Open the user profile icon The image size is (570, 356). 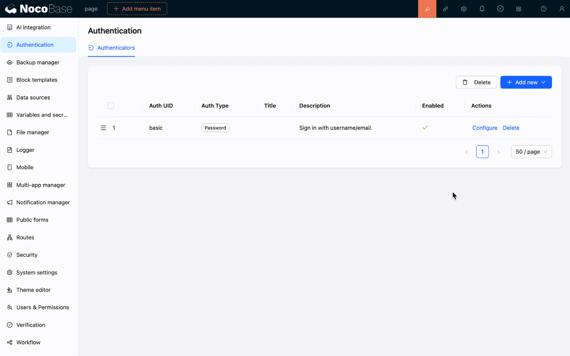click(562, 9)
